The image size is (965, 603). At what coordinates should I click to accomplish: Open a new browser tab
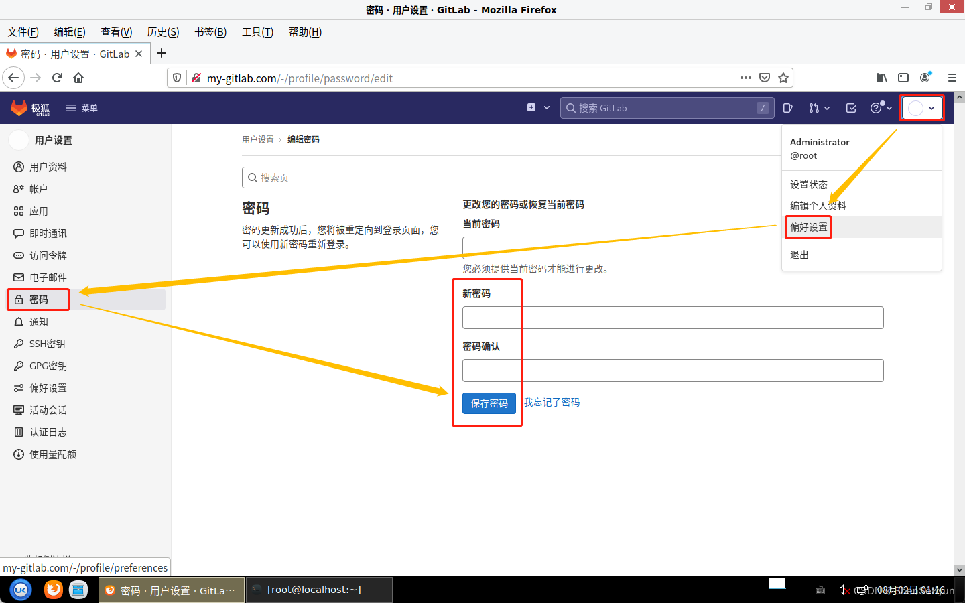coord(162,53)
